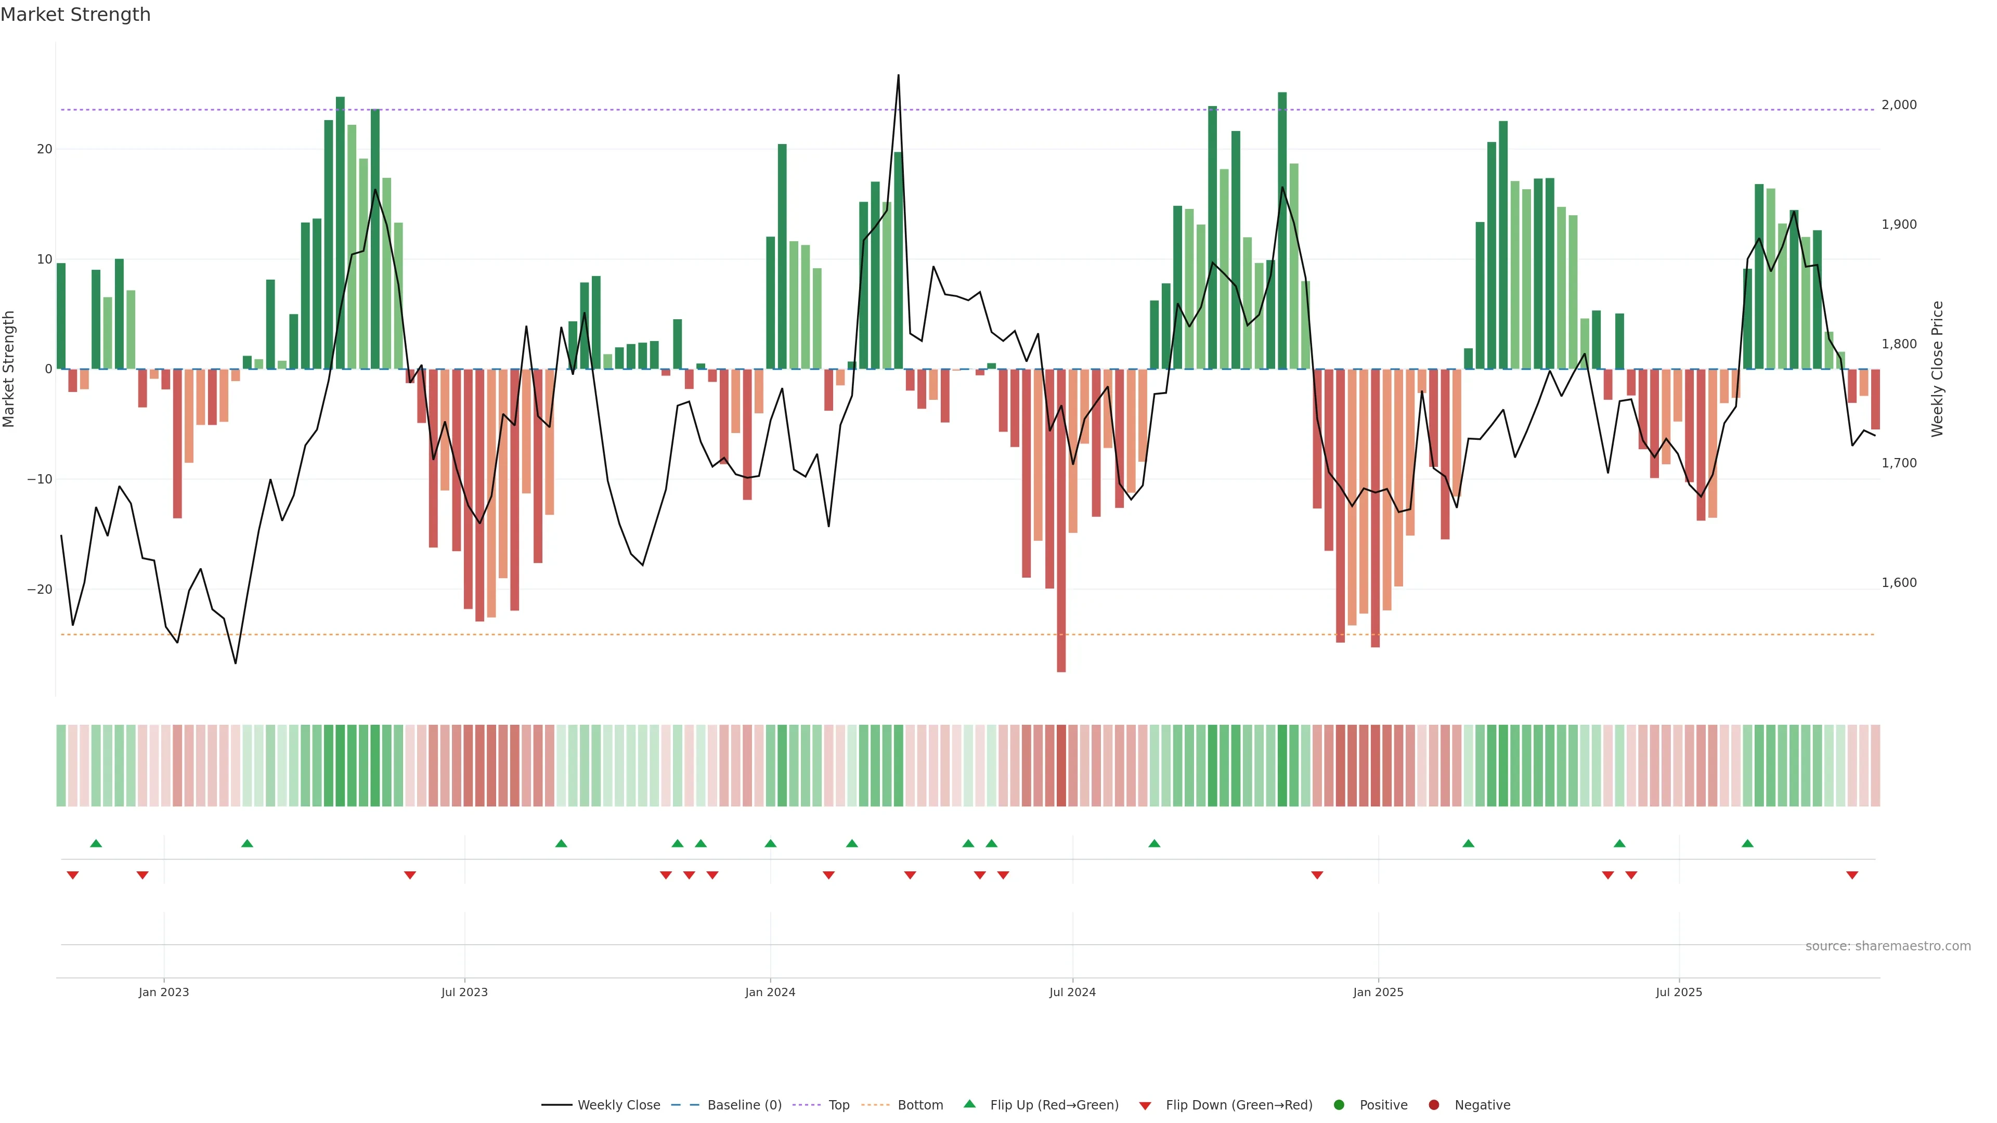Image resolution: width=1997 pixels, height=1123 pixels.
Task: Click the rightmost red flip-down triangle marker
Action: coord(1852,875)
